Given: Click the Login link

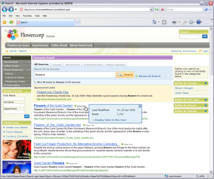Looking at the screenshot, I should tap(205, 51).
